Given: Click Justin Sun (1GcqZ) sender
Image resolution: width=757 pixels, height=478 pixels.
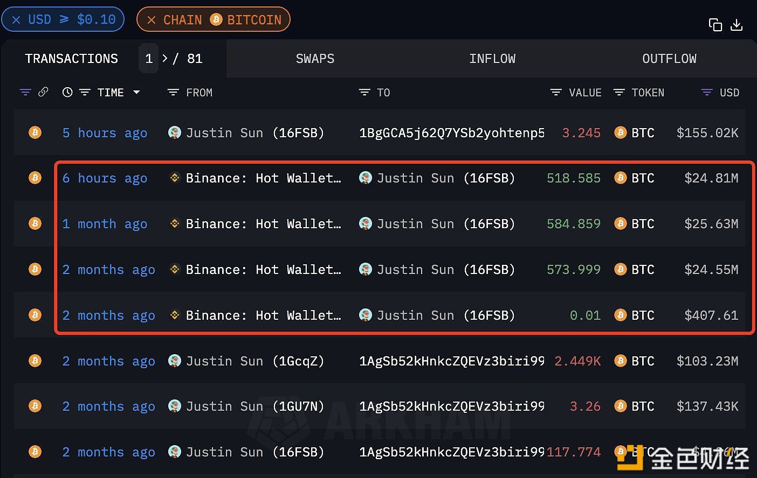Looking at the screenshot, I should point(254,361).
